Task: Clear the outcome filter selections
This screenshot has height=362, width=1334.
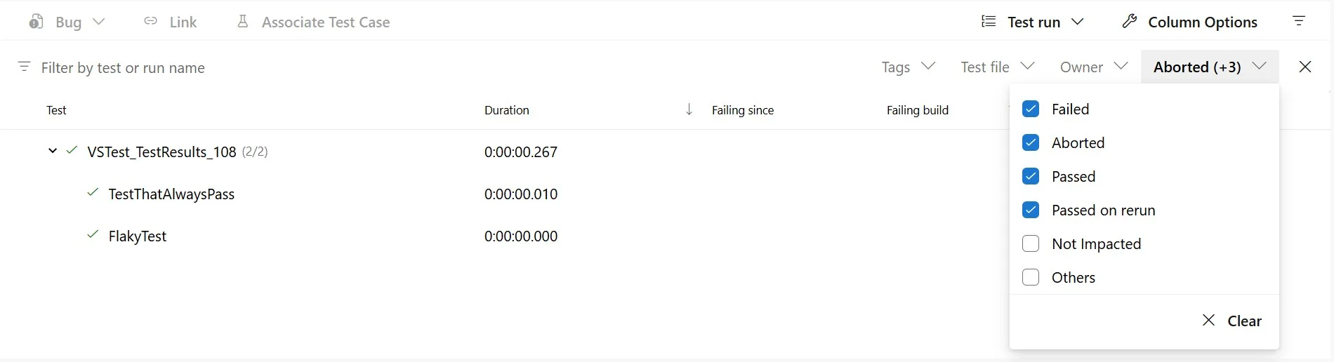Action: point(1231,321)
